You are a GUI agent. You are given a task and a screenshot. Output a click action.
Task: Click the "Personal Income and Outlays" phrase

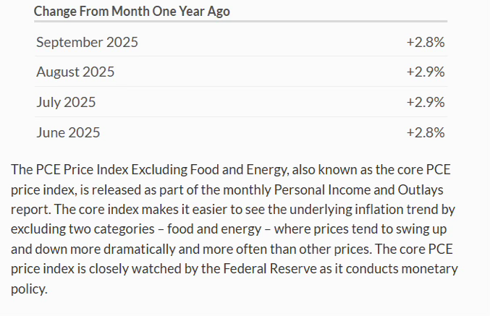pyautogui.click(x=355, y=189)
